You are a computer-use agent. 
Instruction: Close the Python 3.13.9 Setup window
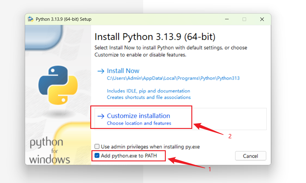[262, 19]
